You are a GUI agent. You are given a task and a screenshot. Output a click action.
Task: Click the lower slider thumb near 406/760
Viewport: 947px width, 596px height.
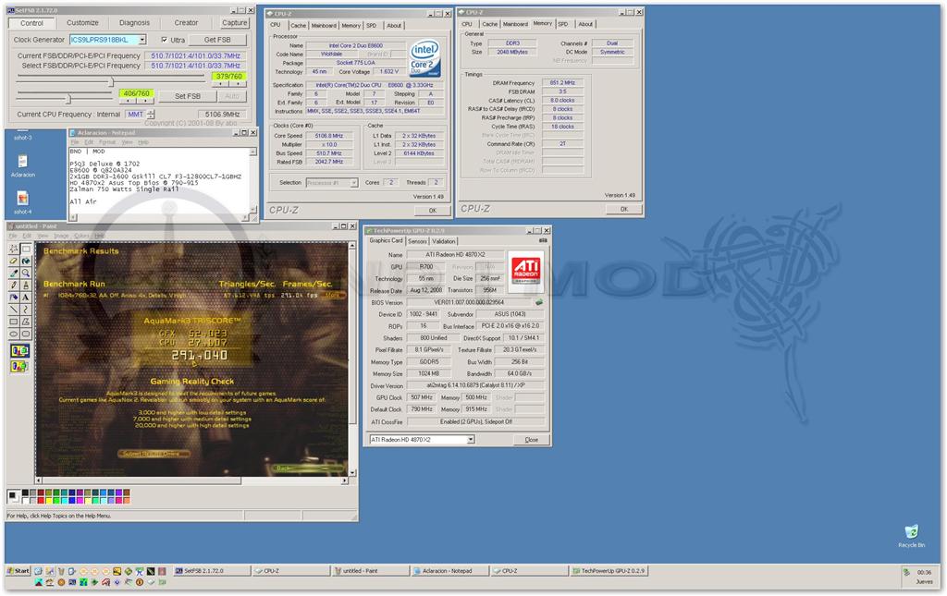click(68, 98)
